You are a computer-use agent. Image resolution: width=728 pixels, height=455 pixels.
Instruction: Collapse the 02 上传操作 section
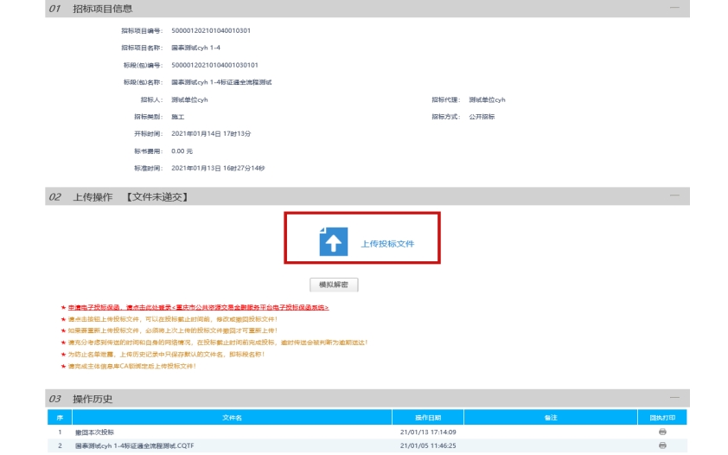point(674,197)
